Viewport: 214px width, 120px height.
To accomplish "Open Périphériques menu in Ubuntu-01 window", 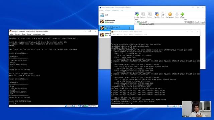I will pyautogui.click(x=36, y=34).
